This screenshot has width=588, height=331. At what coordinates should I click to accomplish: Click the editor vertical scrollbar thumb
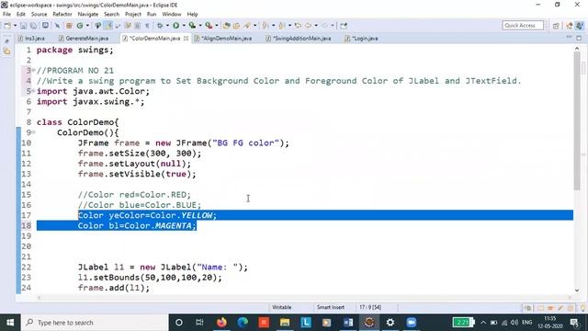(x=577, y=120)
